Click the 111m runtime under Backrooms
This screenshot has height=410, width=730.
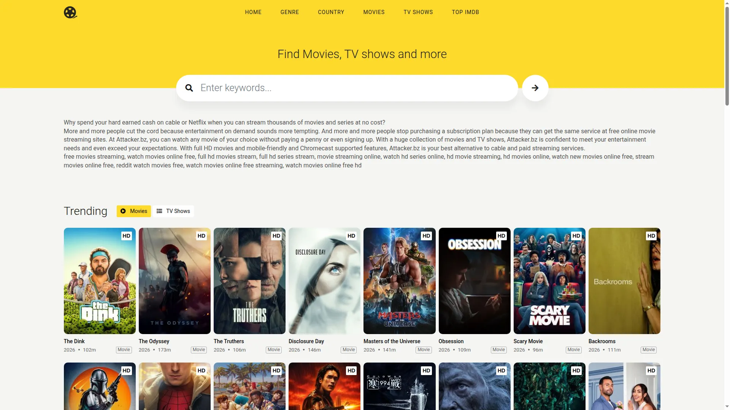tap(614, 350)
